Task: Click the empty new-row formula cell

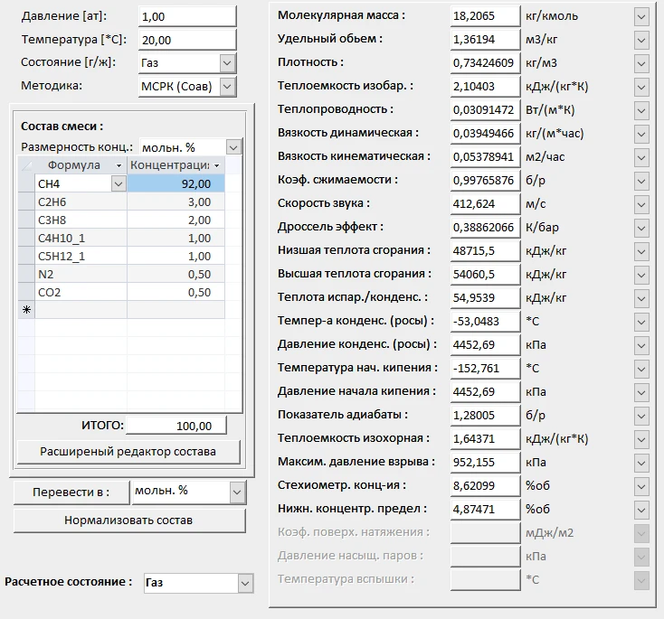Action: (x=81, y=309)
